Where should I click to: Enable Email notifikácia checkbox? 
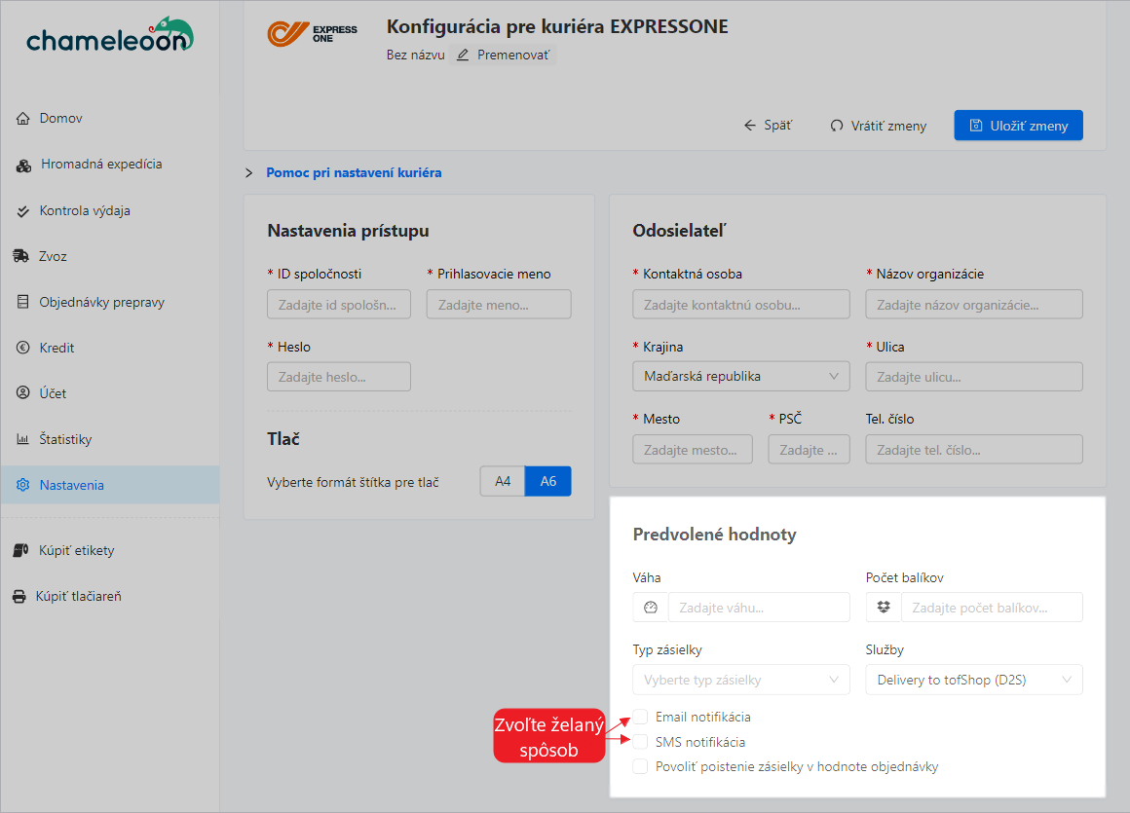point(640,717)
